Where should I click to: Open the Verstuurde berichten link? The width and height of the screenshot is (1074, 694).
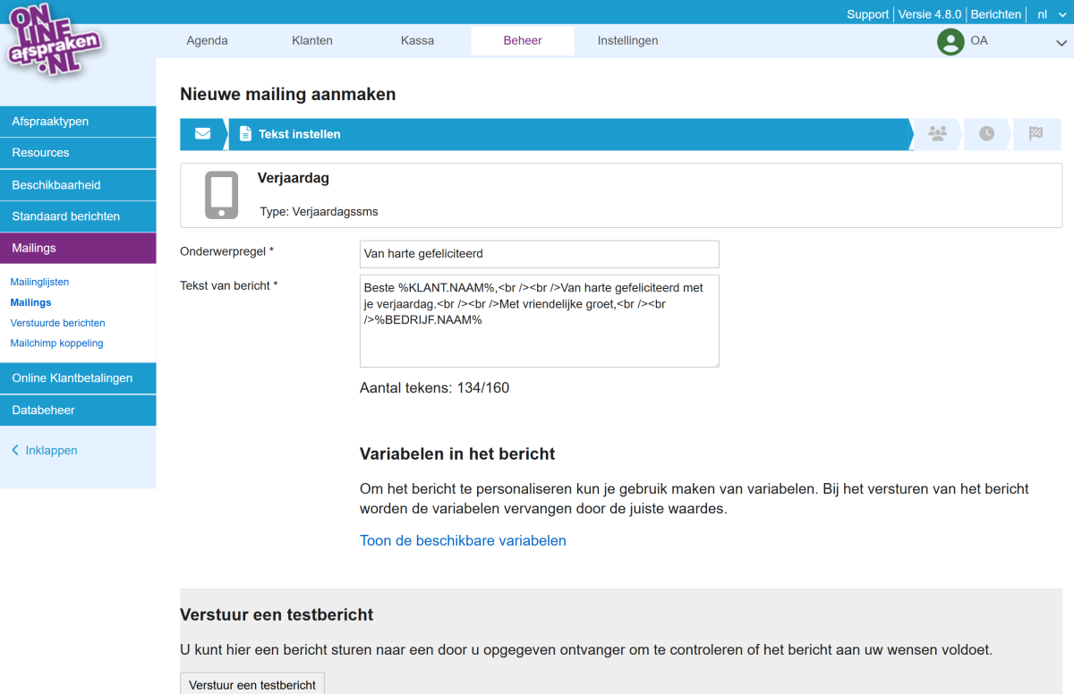57,323
